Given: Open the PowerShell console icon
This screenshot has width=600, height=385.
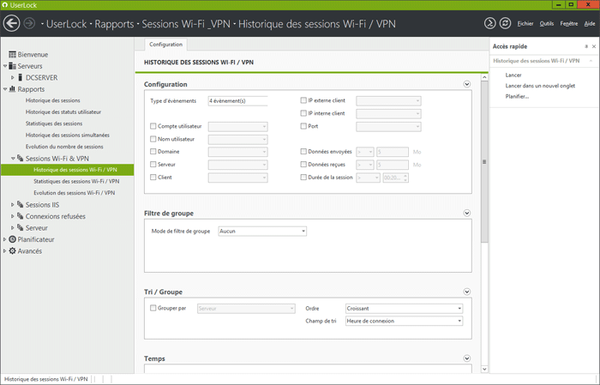Looking at the screenshot, I should [x=489, y=23].
